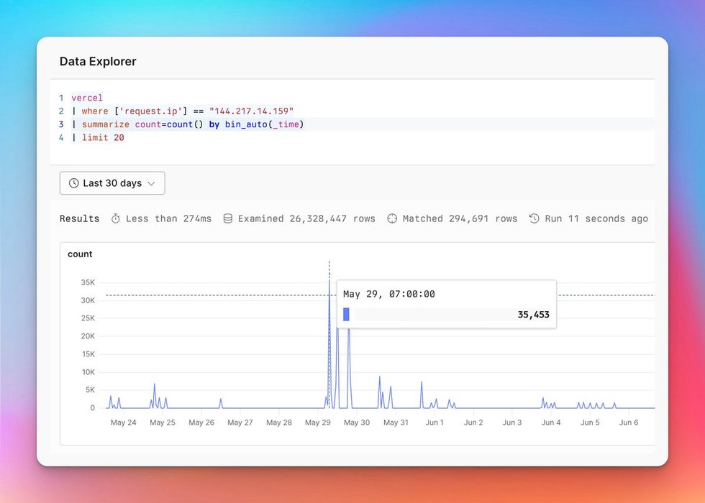
Task: Click the 'Jun 4' label on the x-axis
Action: [x=551, y=423]
